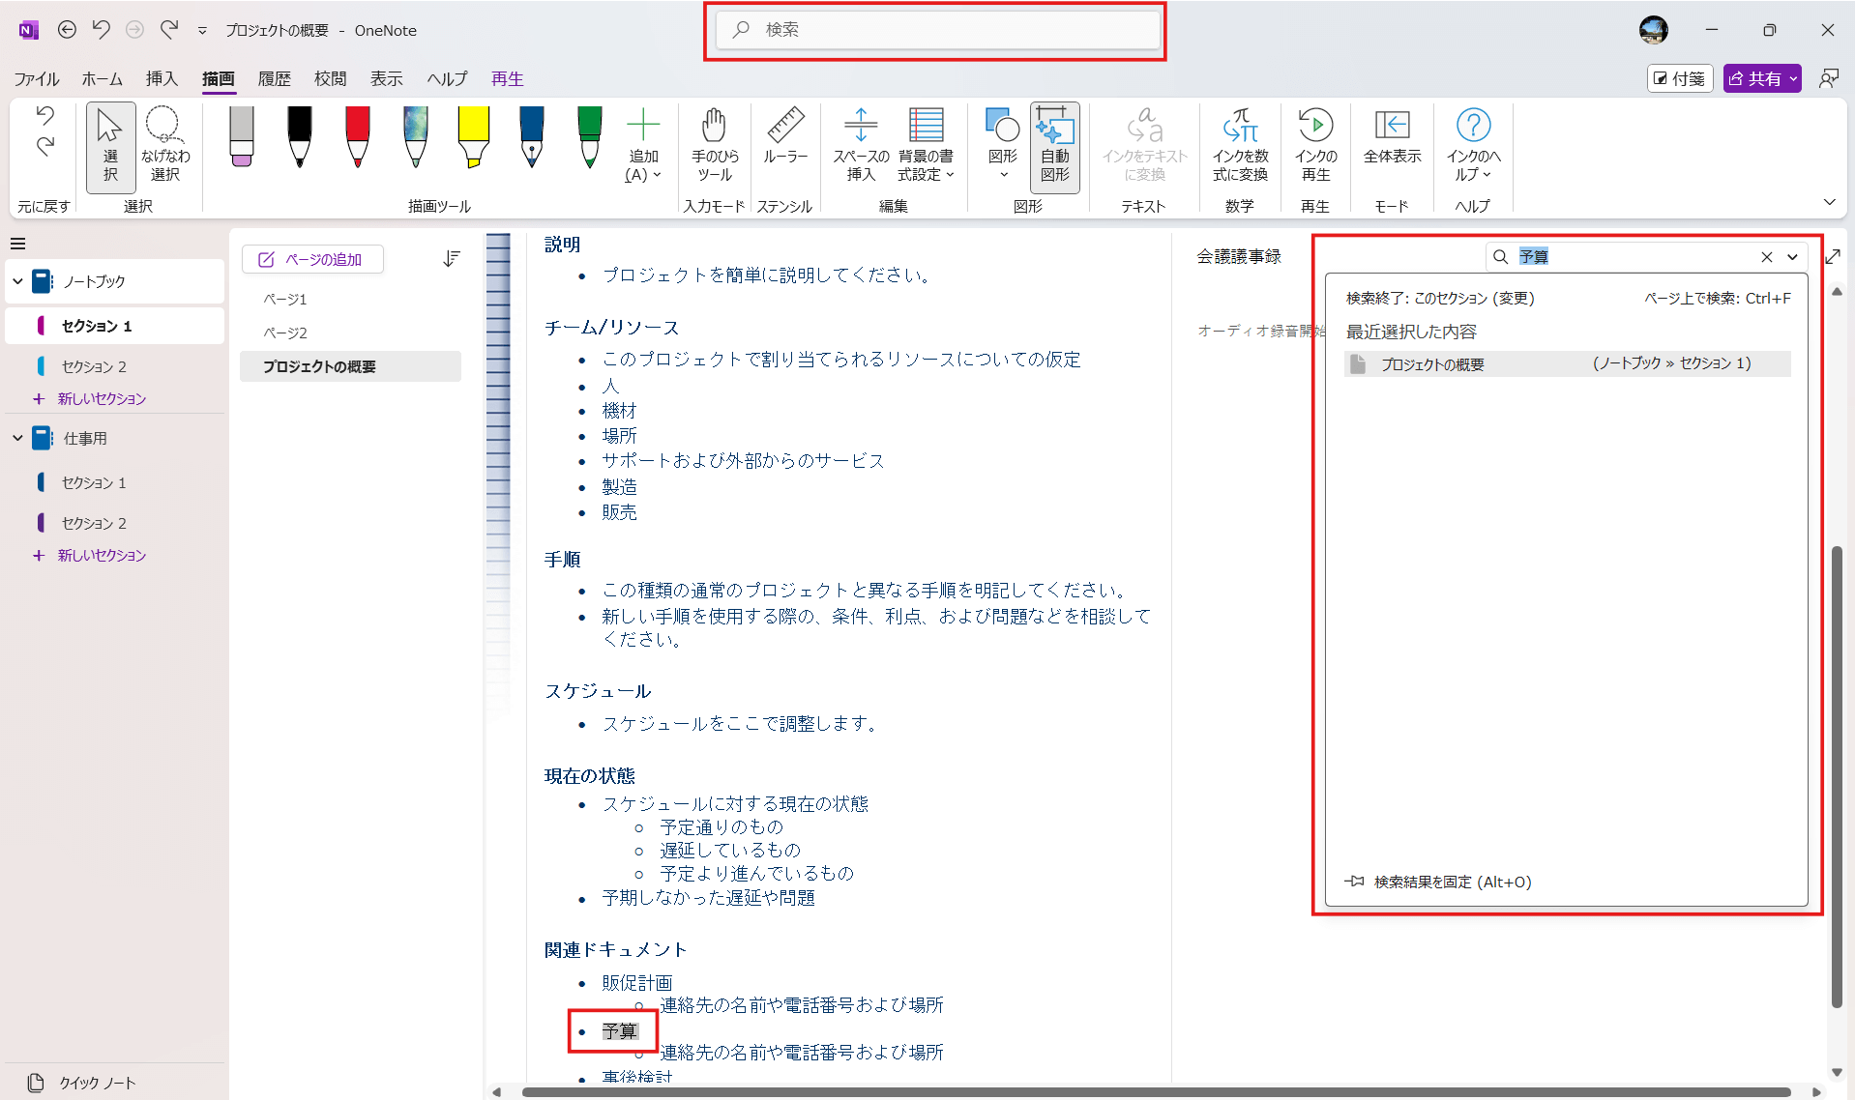Select the Lasso Select (なげなわ選択) tool

point(164,145)
